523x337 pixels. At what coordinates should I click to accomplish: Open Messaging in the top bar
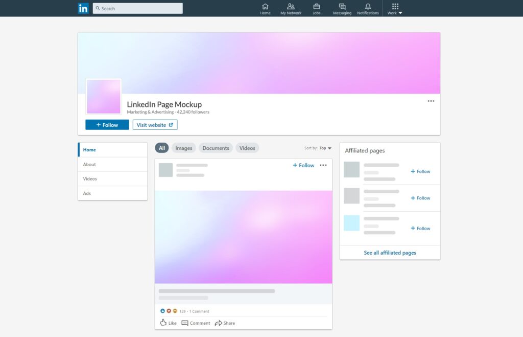click(342, 9)
